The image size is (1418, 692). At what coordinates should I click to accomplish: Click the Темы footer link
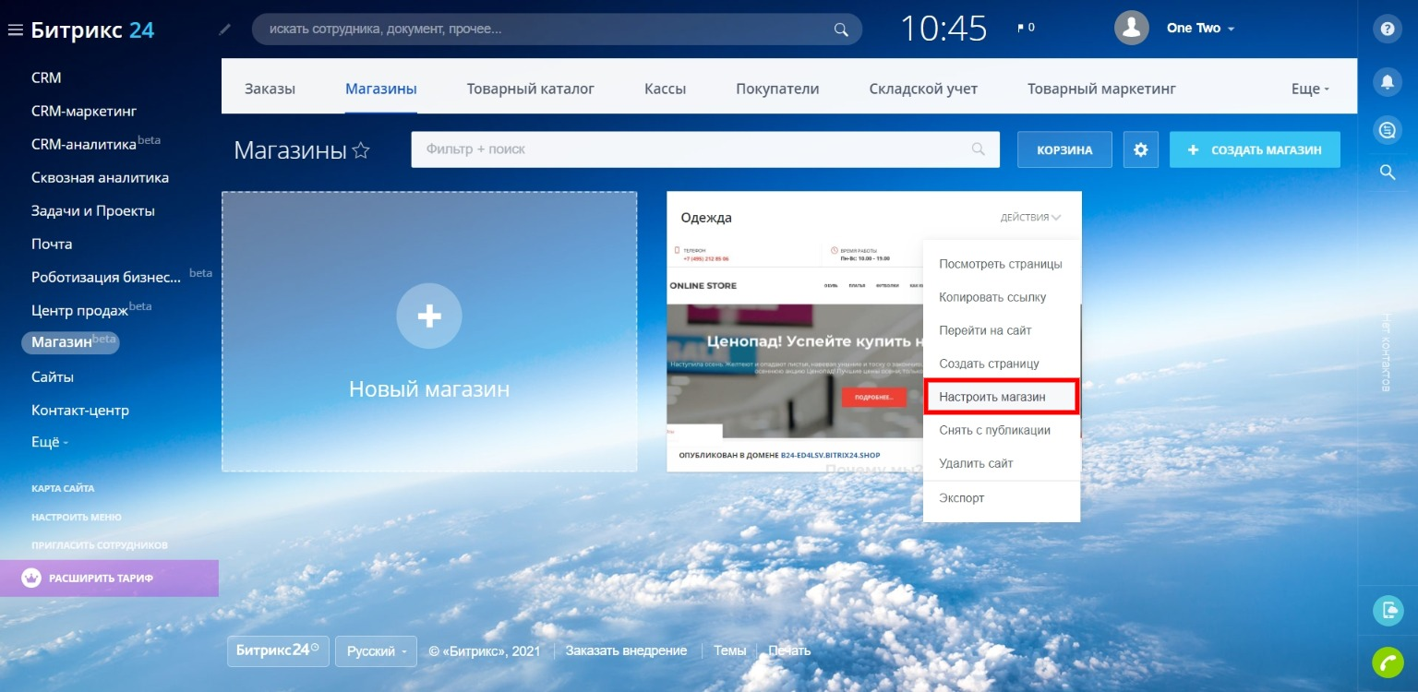point(729,650)
